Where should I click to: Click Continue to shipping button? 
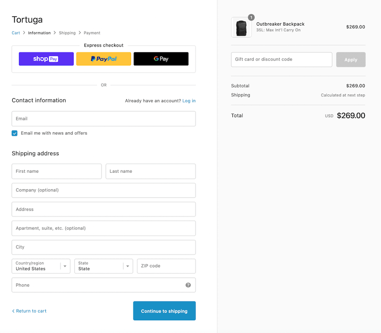pos(164,311)
